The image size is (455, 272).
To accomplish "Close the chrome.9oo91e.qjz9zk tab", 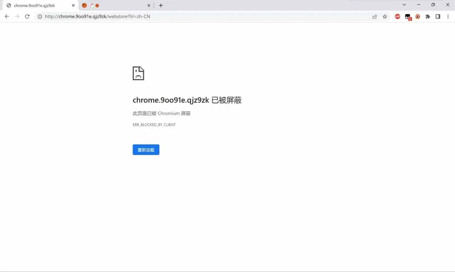I will tap(73, 5).
